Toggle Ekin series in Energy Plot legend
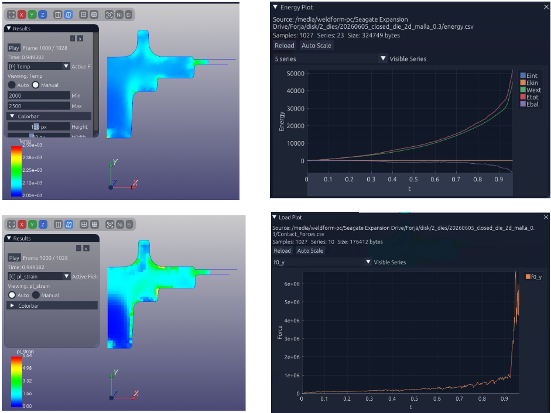The width and height of the screenshot is (551, 413). click(x=529, y=82)
